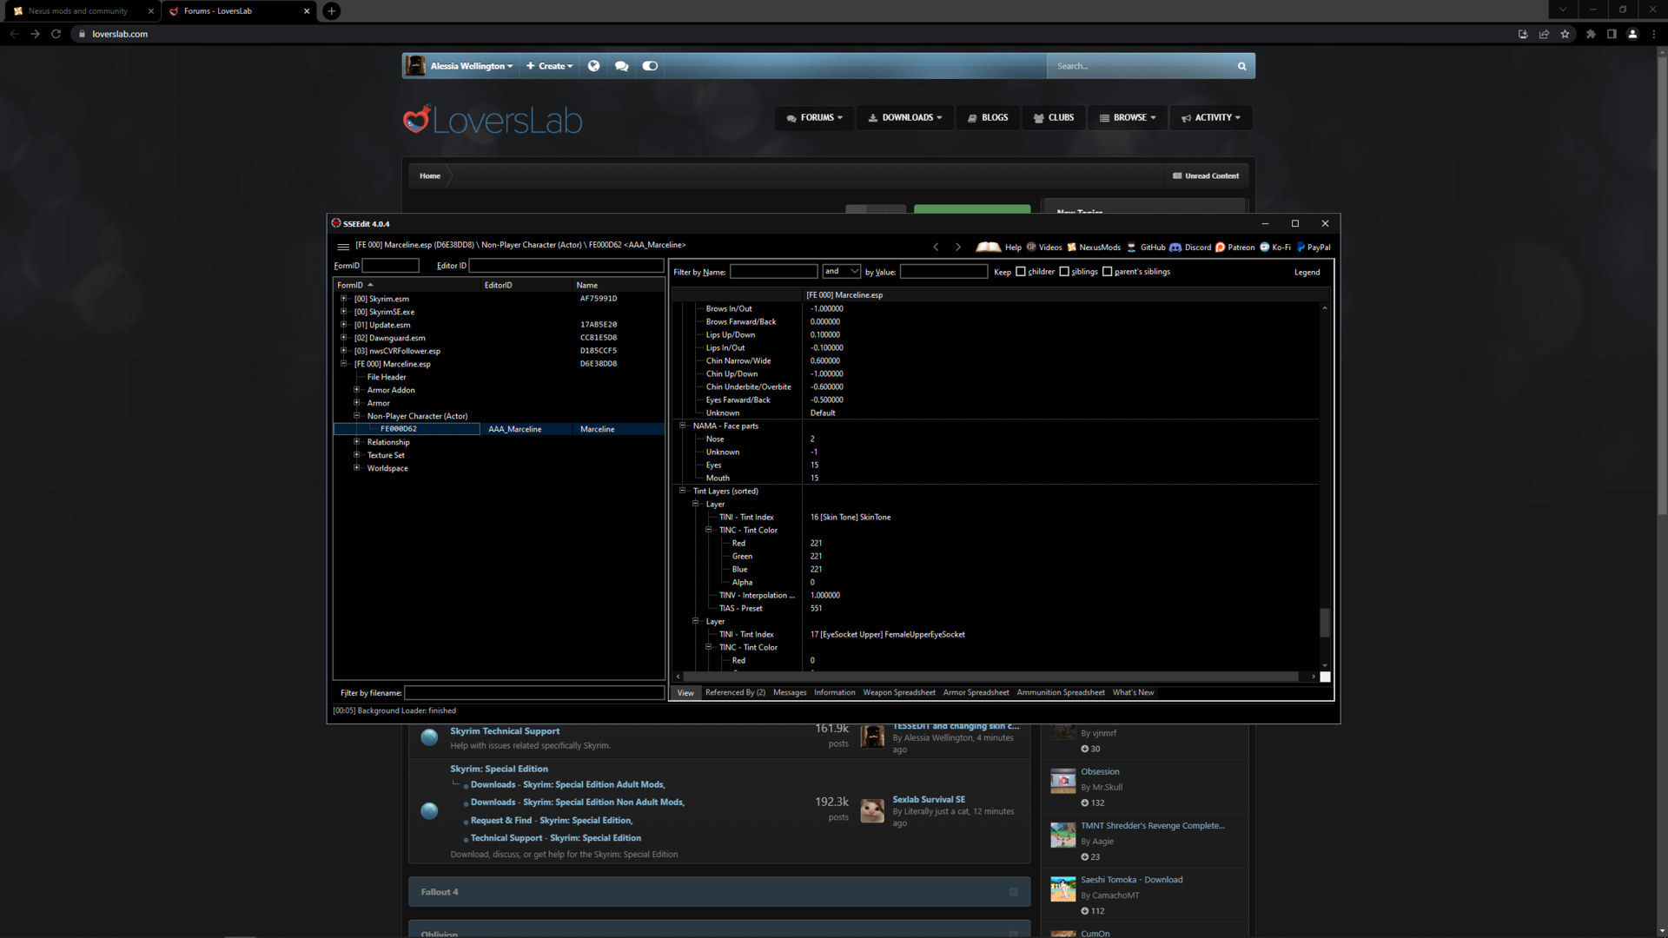Expand Dawnguard.esm tree node
Image resolution: width=1668 pixels, height=938 pixels.
pyautogui.click(x=343, y=338)
